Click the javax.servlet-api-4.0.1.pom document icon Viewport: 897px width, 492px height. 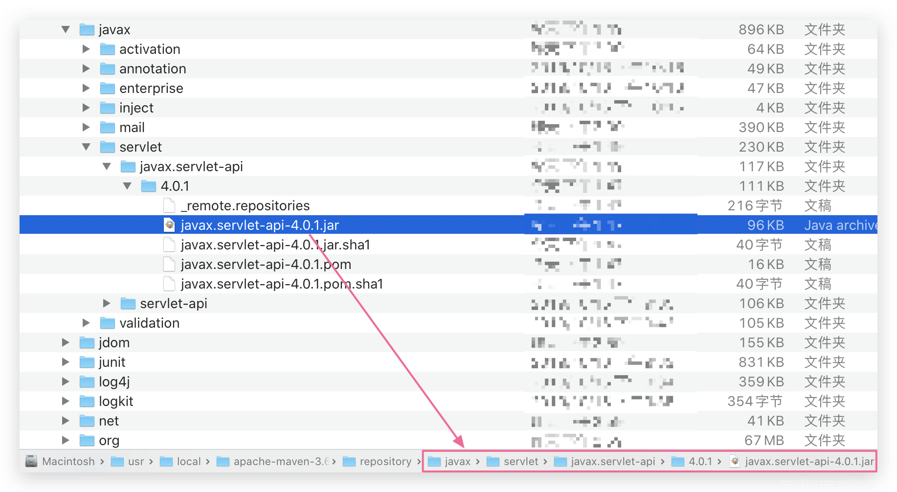coord(169,264)
